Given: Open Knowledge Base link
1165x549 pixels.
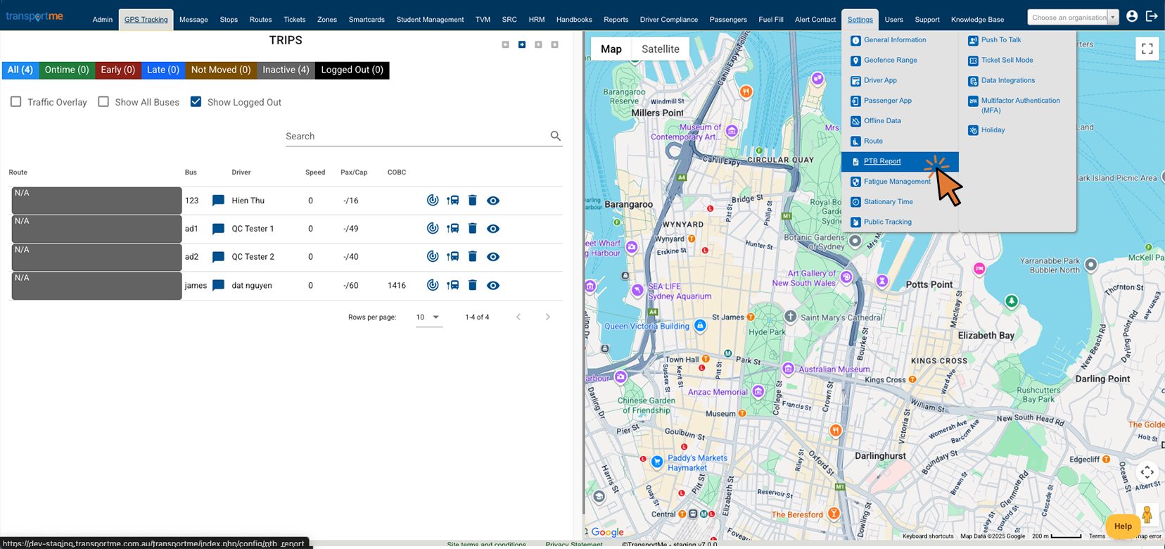Looking at the screenshot, I should click(977, 20).
